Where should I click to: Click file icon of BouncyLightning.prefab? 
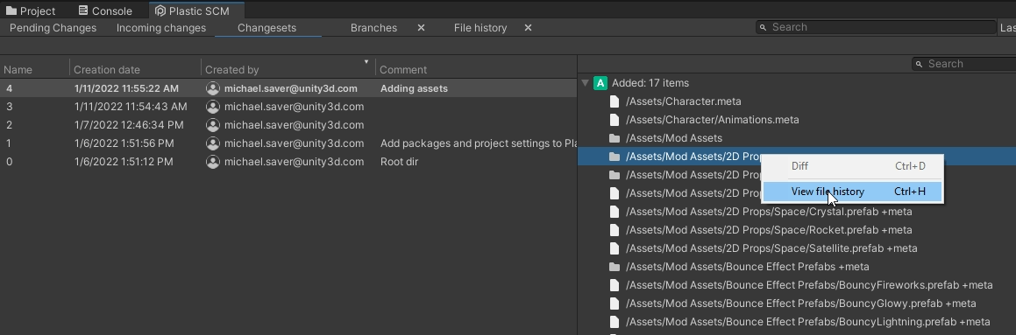[x=615, y=321]
